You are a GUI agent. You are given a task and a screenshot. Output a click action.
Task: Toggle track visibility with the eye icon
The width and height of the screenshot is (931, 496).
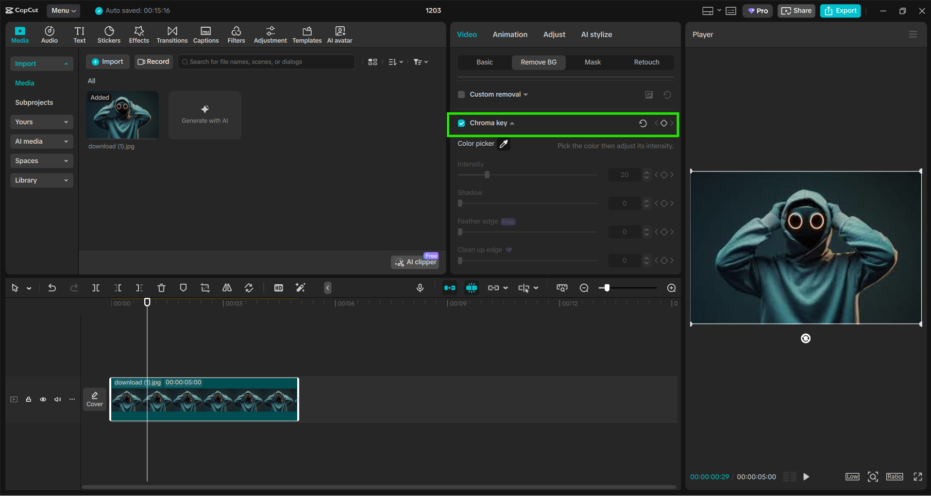tap(43, 399)
